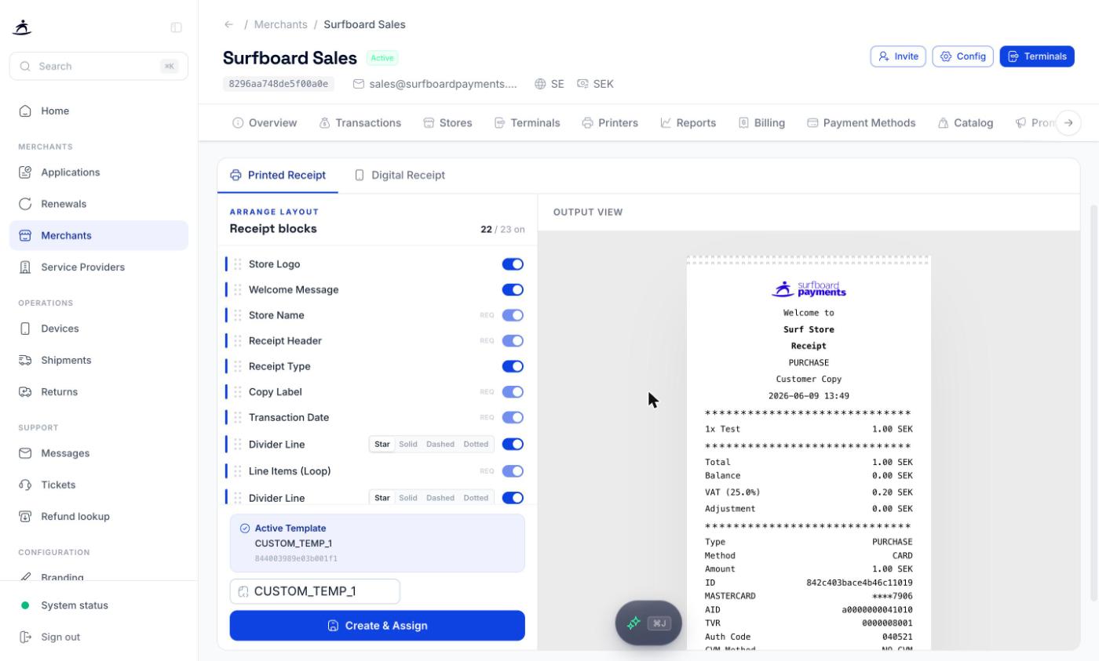
Task: Go back using the breadcrumb arrow
Action: click(228, 24)
